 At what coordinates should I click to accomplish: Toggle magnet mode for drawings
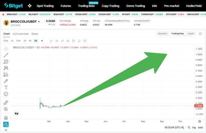click(6, 118)
